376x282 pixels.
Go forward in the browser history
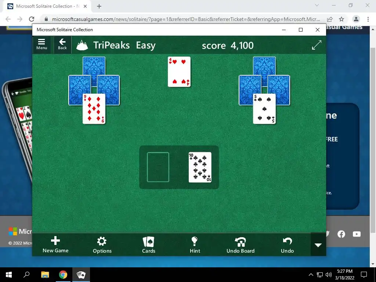(20, 19)
